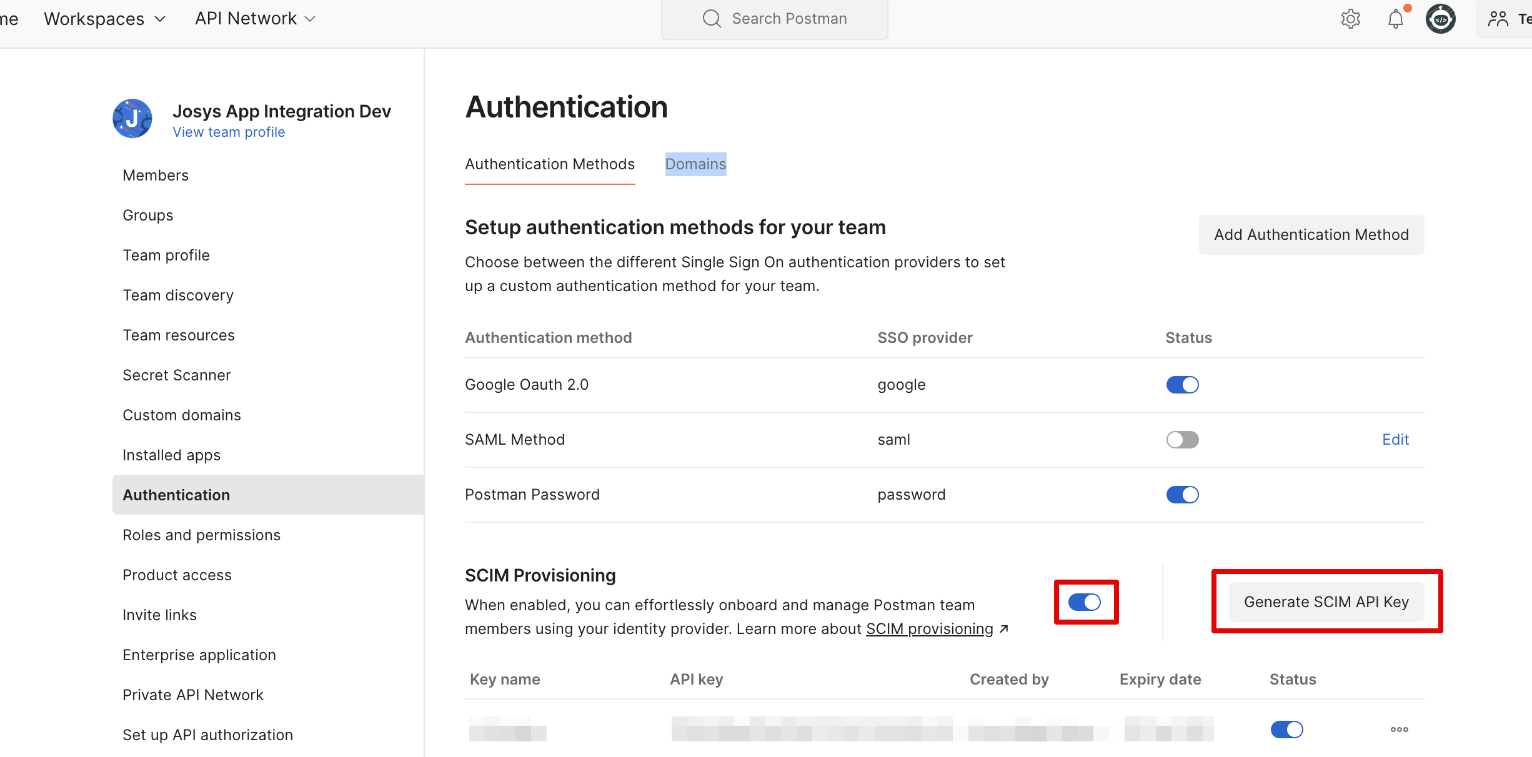The image size is (1532, 757).
Task: Click Generate SCIM API Key button
Action: (1326, 602)
